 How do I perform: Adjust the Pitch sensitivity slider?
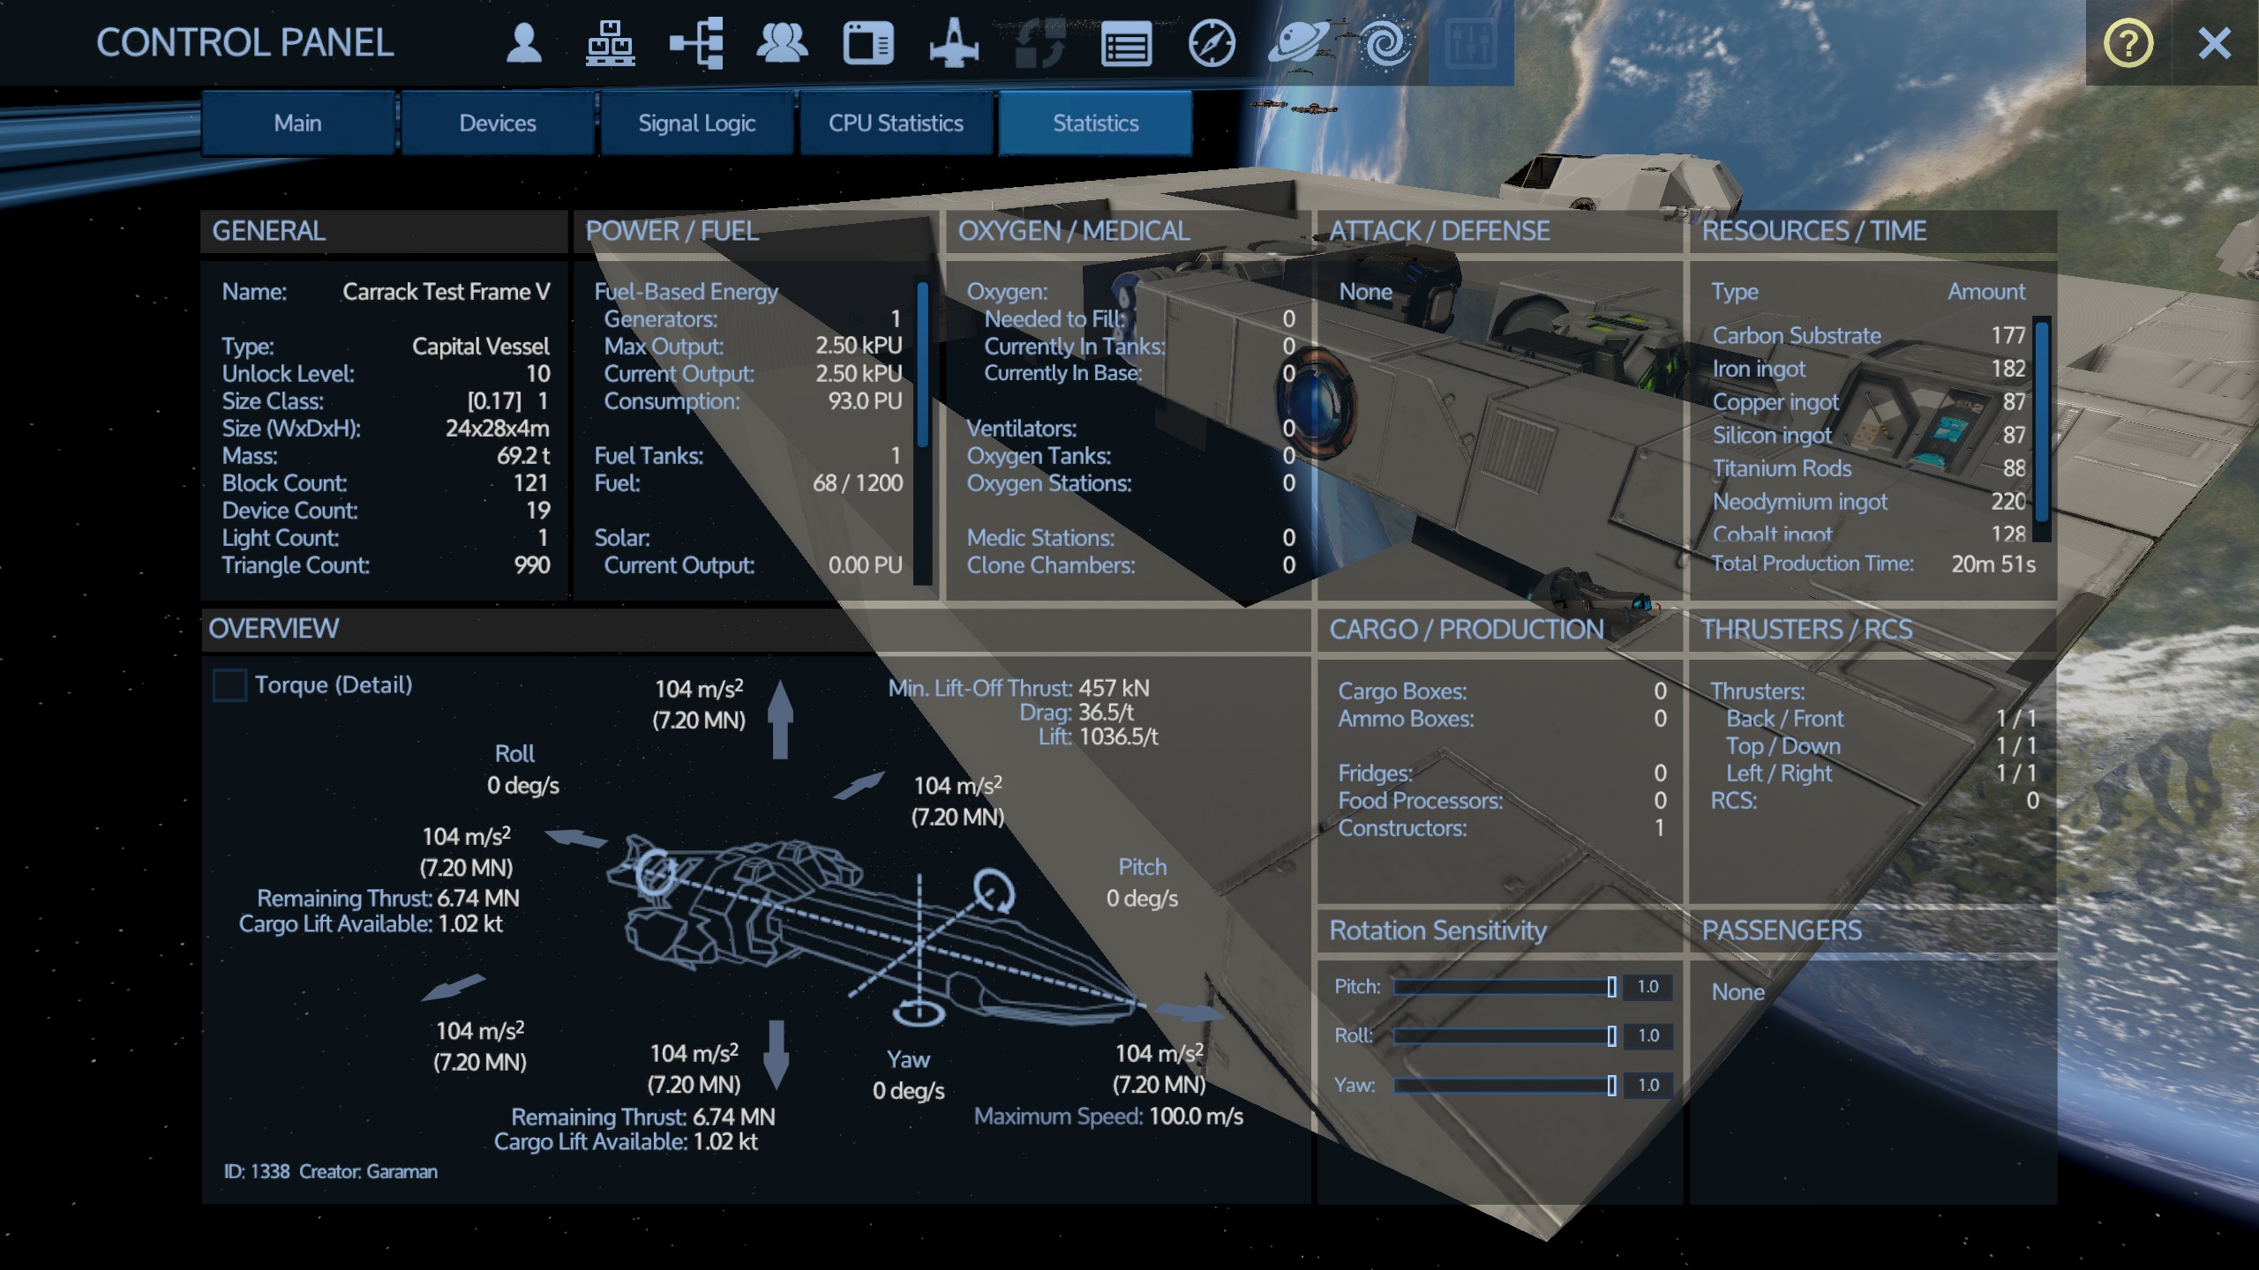[1505, 987]
